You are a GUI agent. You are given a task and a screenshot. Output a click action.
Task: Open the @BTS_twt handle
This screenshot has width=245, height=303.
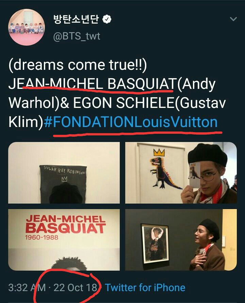click(77, 36)
